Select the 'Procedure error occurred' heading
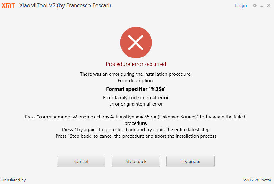Image resolution: width=274 pixels, height=184 pixels. (x=136, y=64)
